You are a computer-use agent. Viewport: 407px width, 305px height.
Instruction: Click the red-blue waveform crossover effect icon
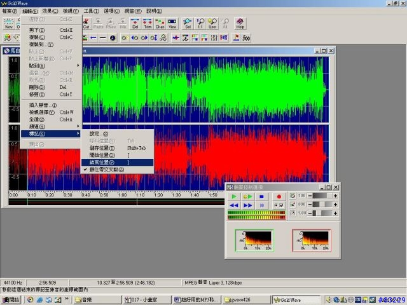pyautogui.click(x=176, y=38)
